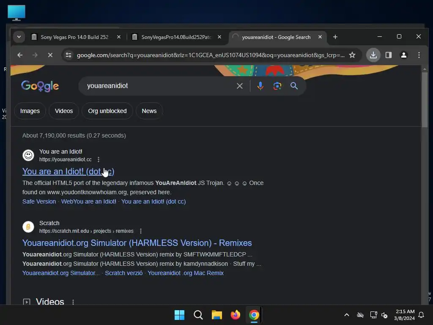Open the Youareanidiot.org Simulator... sitelink
This screenshot has width=433, height=325.
click(61, 273)
